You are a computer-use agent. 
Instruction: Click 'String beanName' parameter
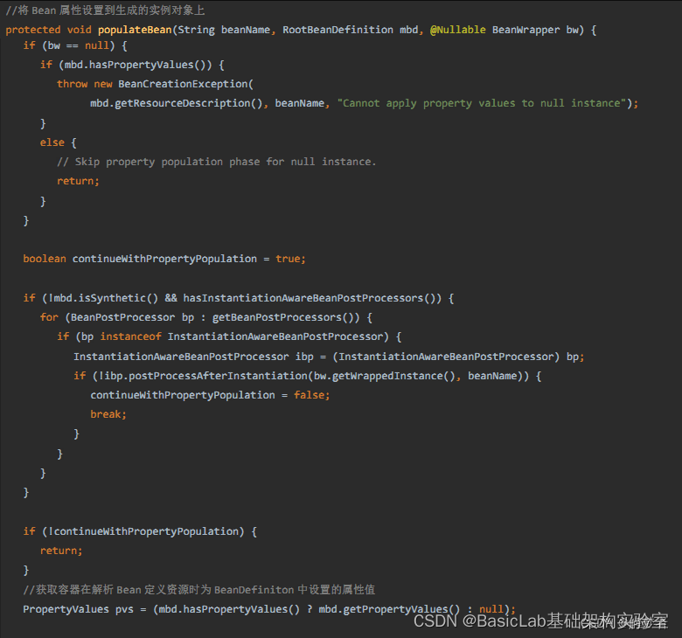coord(224,30)
